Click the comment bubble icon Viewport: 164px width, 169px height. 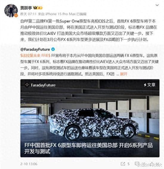137,164
